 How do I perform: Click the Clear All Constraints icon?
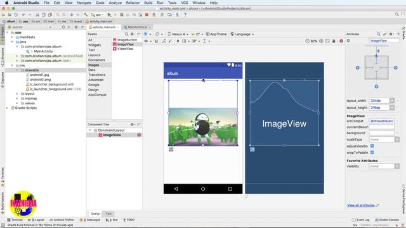[x=164, y=41]
